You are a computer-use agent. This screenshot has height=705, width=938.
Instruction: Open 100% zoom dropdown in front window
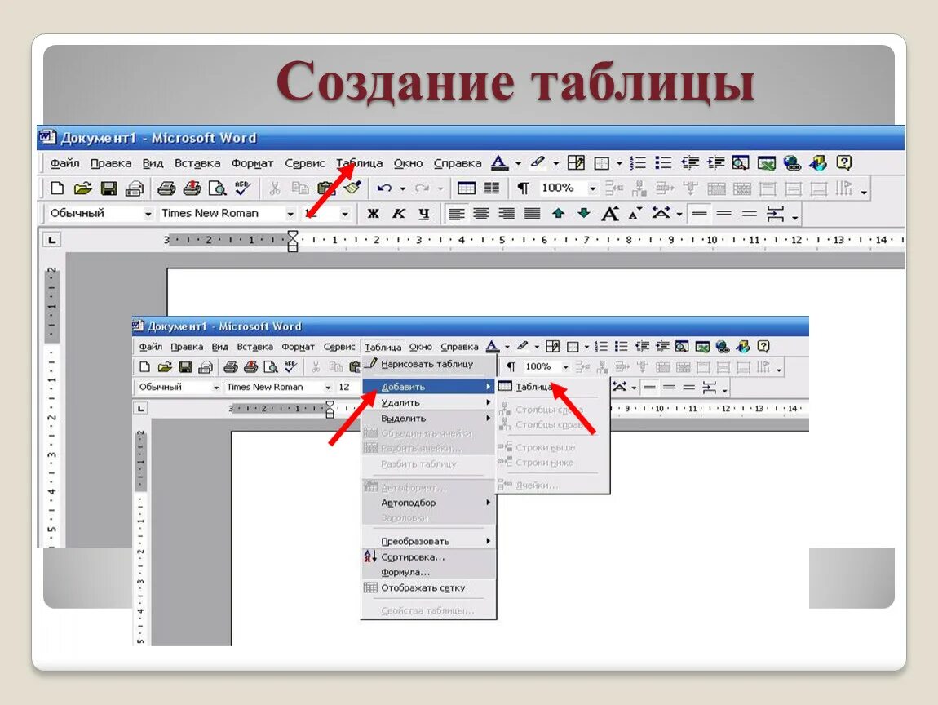[565, 367]
